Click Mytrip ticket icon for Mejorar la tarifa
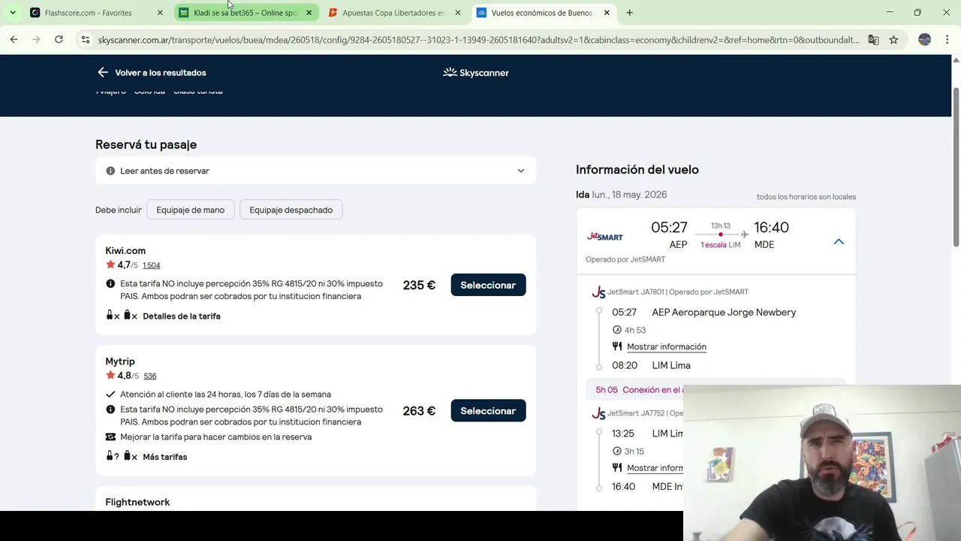The image size is (961, 541). pos(110,437)
